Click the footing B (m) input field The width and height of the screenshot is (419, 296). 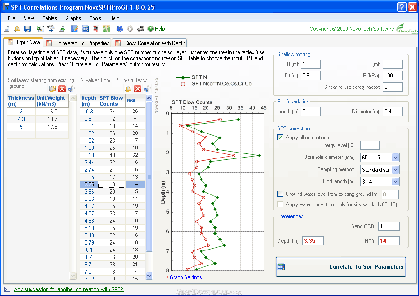tap(310, 64)
